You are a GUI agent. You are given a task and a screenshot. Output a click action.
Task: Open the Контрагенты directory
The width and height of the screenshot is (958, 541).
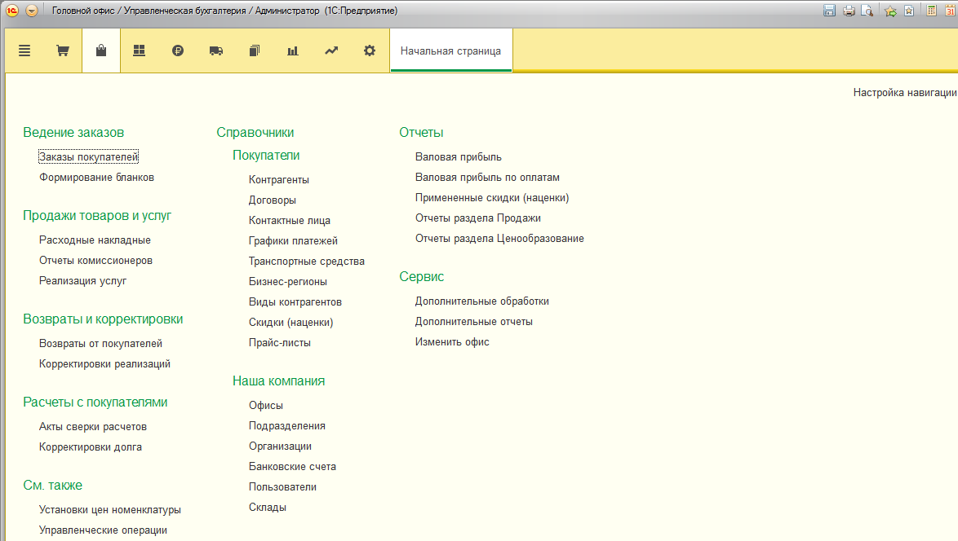(278, 180)
